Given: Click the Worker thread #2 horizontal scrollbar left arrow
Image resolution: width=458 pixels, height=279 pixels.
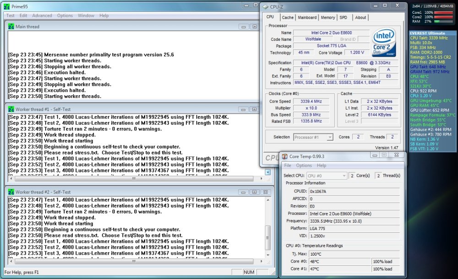Looking at the screenshot, I should [x=11, y=261].
